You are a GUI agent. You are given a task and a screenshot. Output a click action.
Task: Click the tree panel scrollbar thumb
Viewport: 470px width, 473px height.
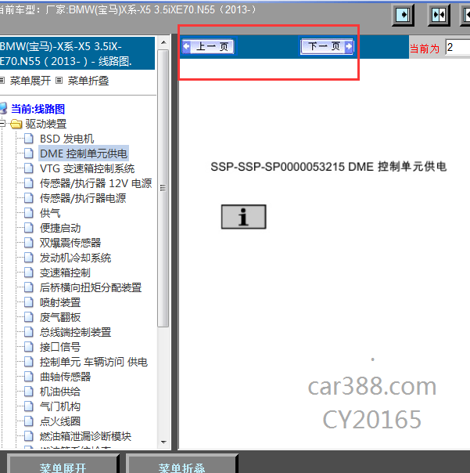(163, 188)
